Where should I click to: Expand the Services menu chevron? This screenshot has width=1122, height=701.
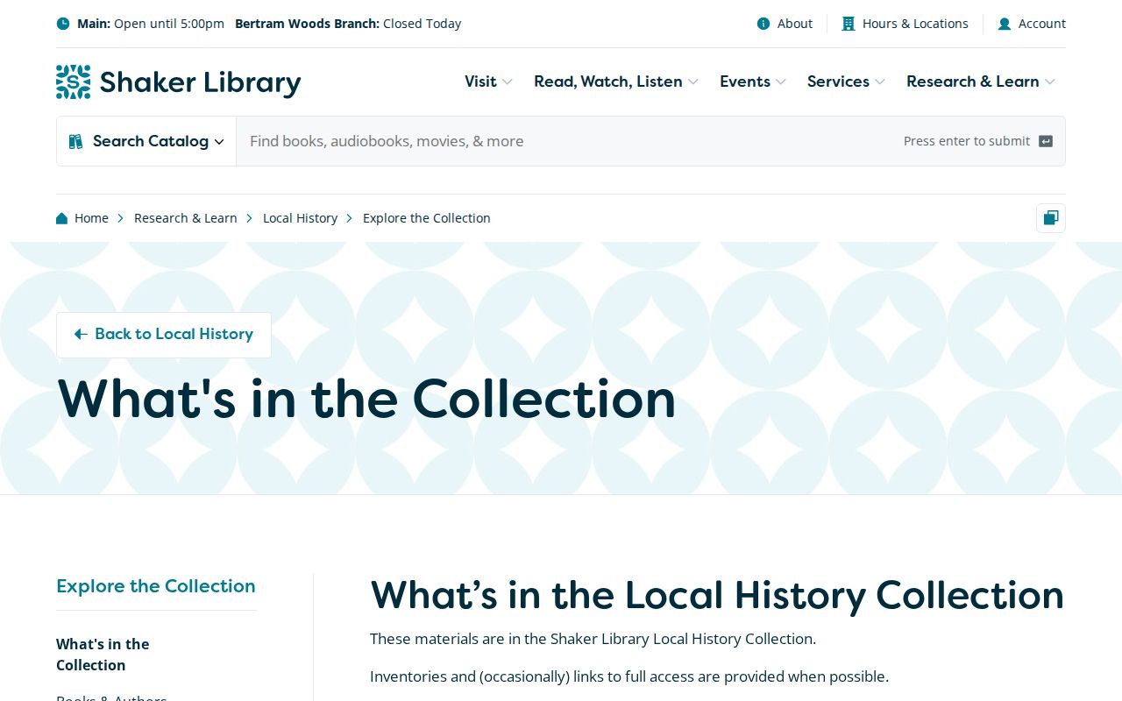coord(879,81)
